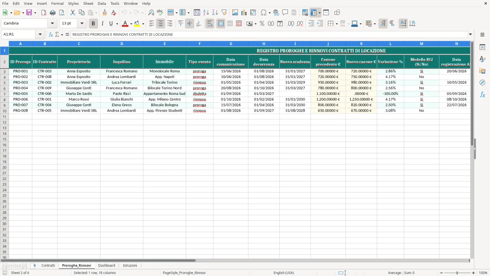Viewport: 490px width, 276px height.
Task: Click the AutoFilter funnel icon
Action: 224,13
